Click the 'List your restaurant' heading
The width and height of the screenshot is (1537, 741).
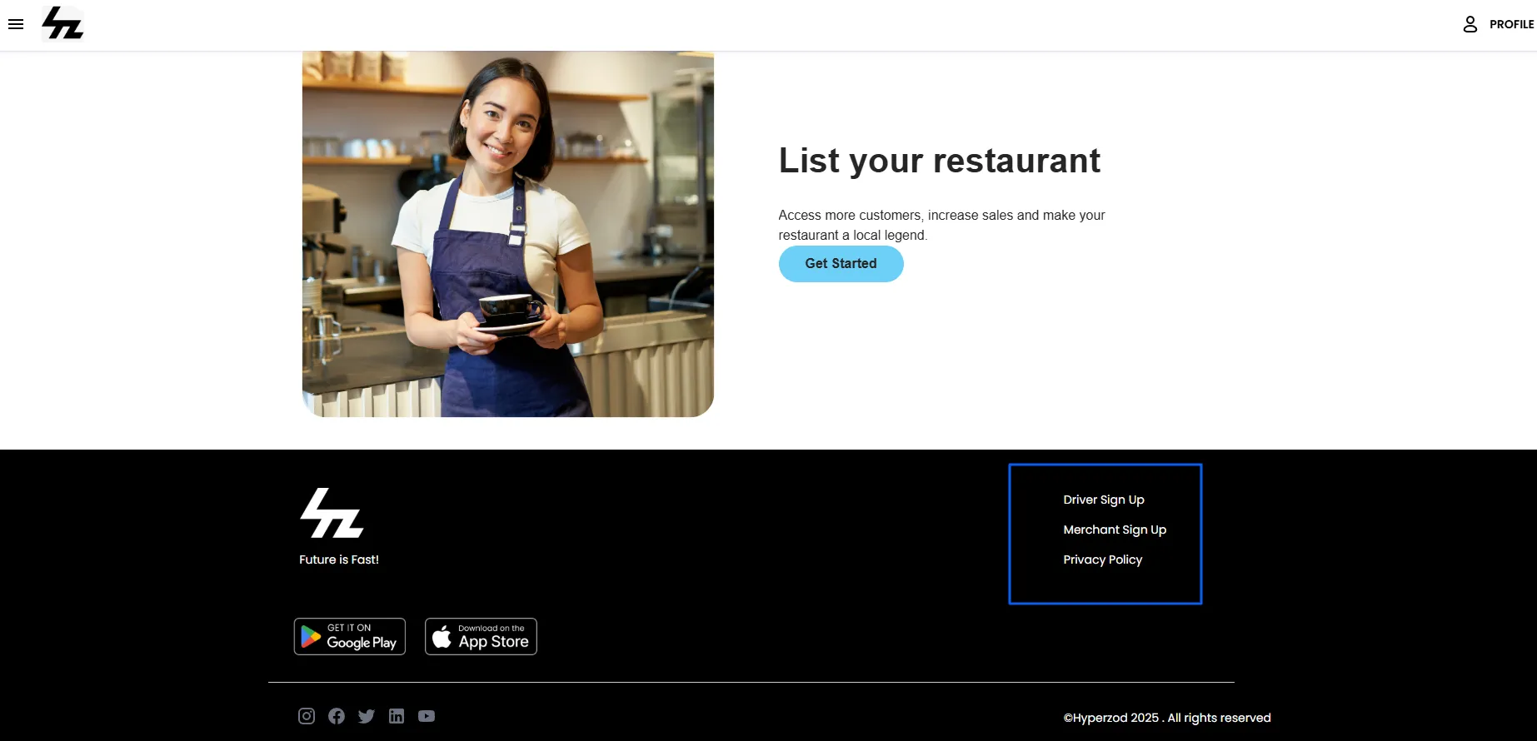pos(940,161)
